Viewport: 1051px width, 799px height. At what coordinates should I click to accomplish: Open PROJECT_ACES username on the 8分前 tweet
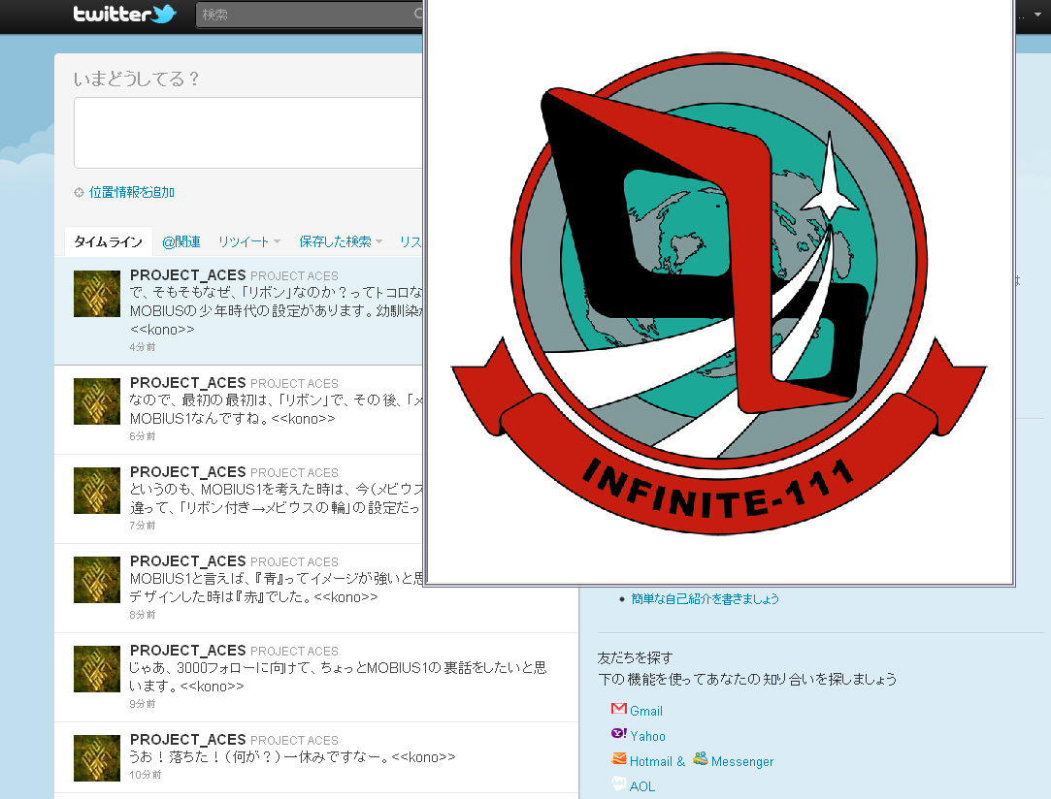(x=187, y=561)
